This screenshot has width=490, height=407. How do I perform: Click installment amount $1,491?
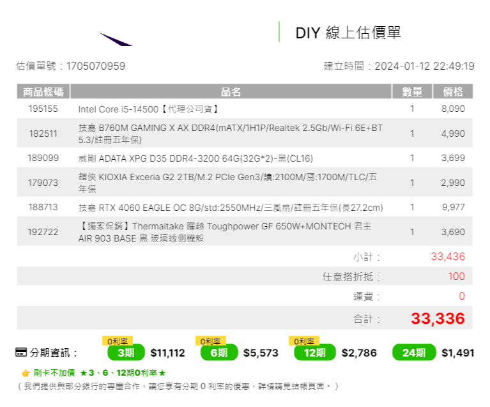pos(458,353)
